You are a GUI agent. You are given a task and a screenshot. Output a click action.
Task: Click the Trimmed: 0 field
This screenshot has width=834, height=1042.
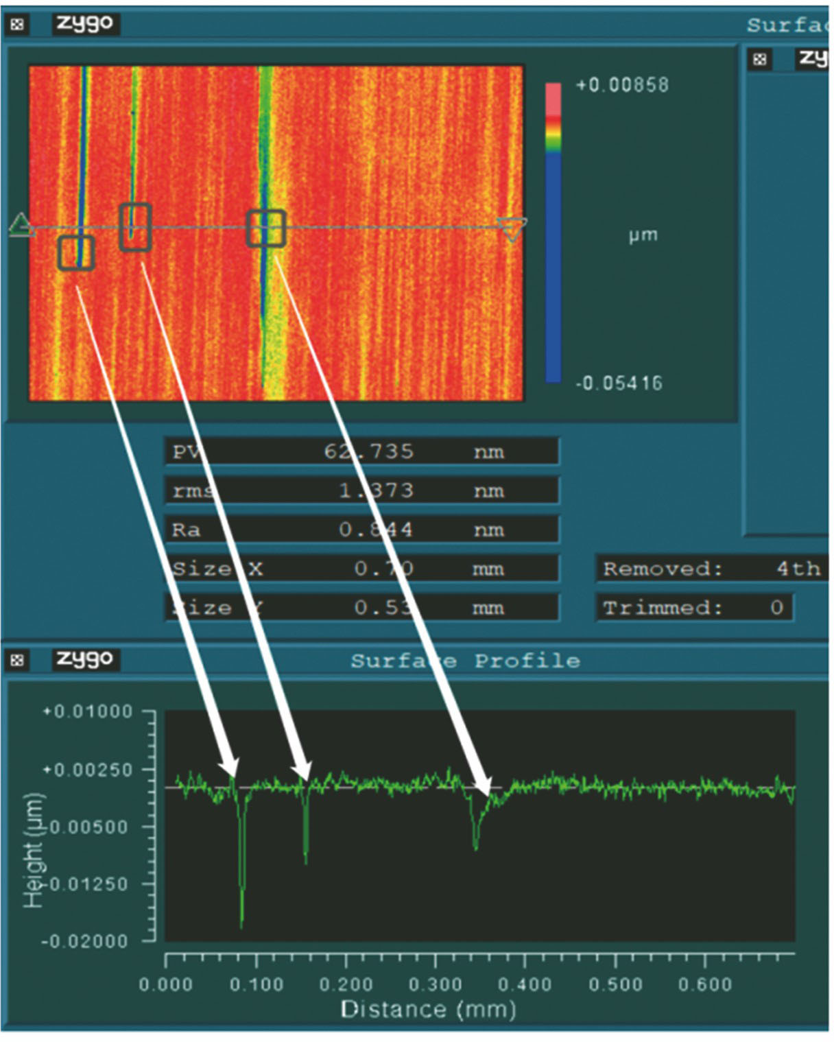pyautogui.click(x=694, y=608)
